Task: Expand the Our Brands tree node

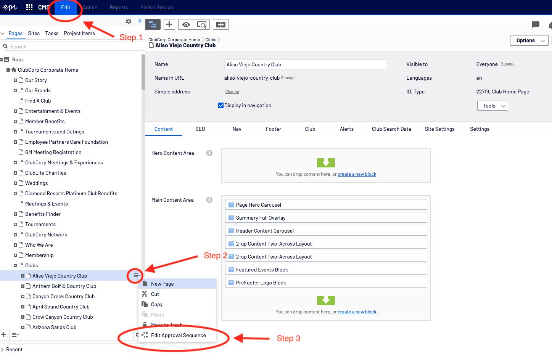Action: pyautogui.click(x=15, y=90)
